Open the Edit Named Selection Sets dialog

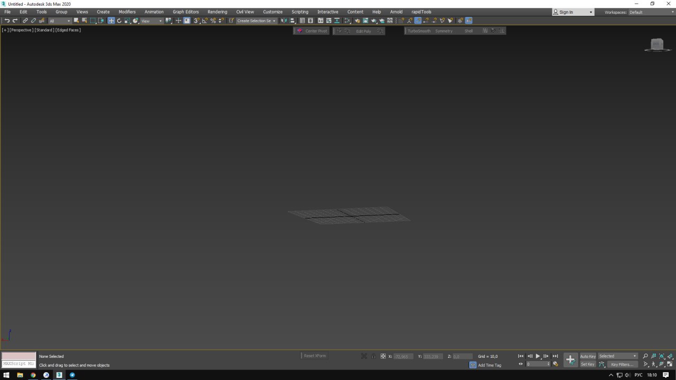pyautogui.click(x=231, y=21)
